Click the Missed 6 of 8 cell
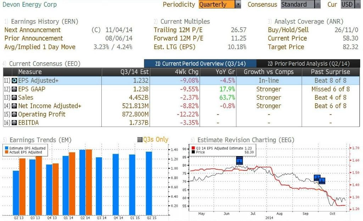Viewport: 363px width, 221px height. pyautogui.click(x=331, y=89)
